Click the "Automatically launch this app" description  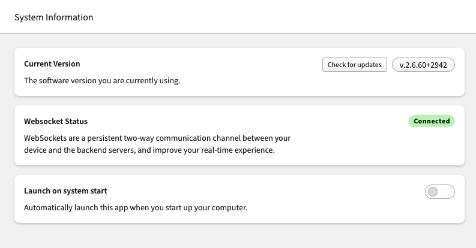point(136,208)
